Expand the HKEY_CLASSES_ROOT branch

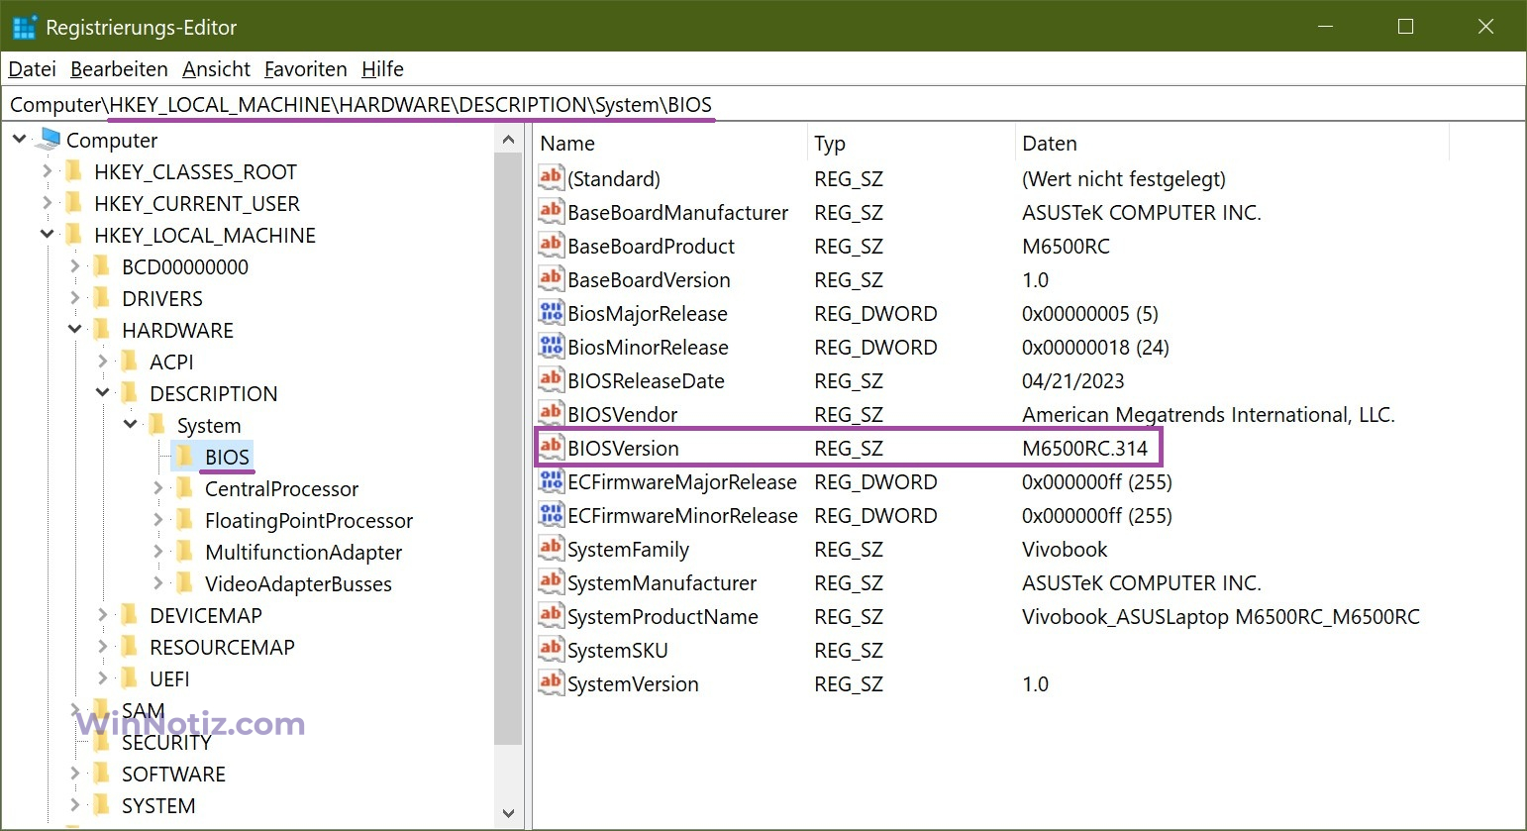pyautogui.click(x=47, y=171)
